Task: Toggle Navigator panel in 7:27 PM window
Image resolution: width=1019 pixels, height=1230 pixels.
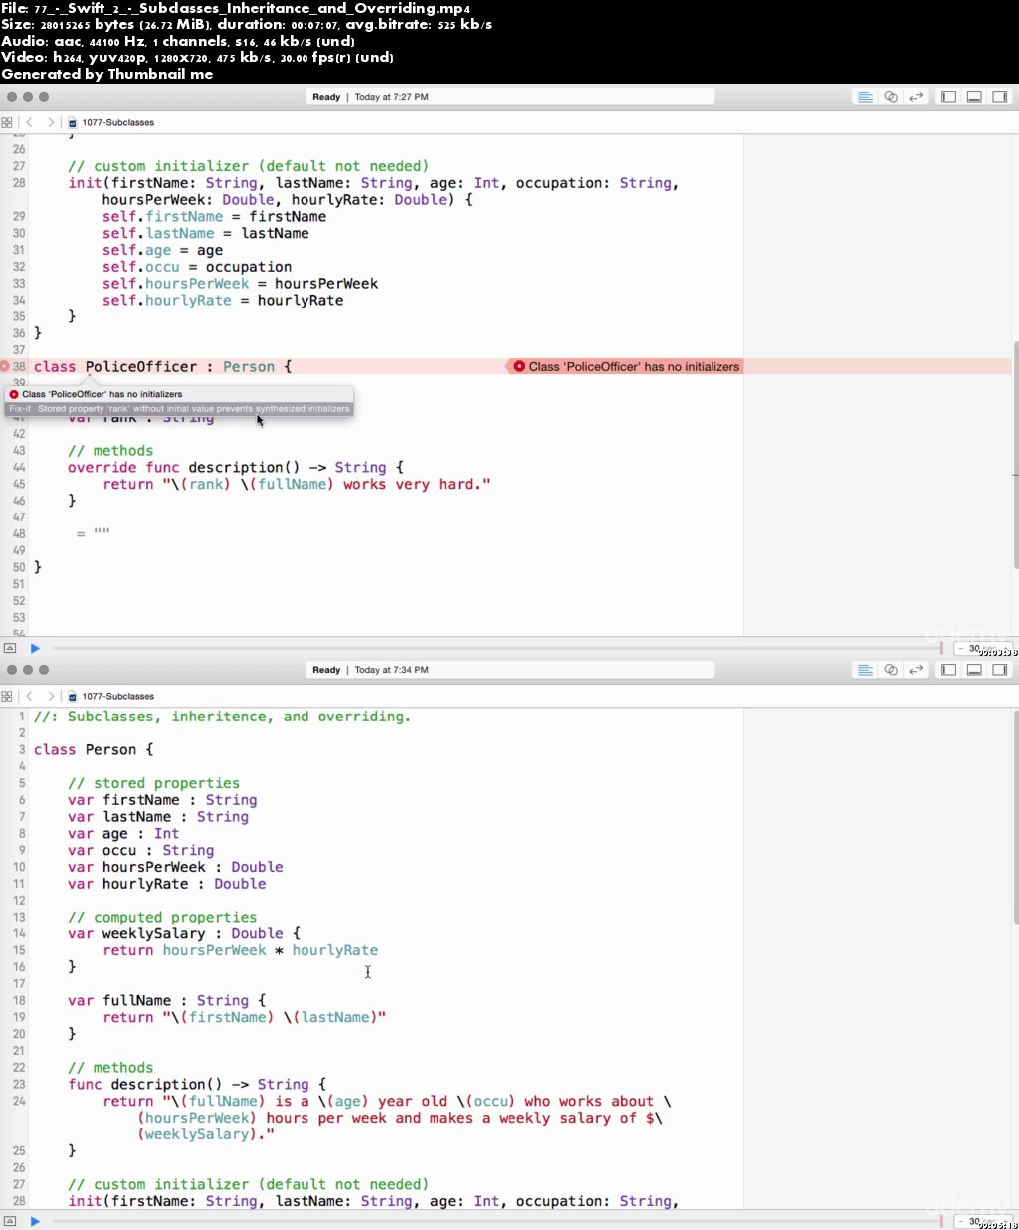Action: click(948, 97)
